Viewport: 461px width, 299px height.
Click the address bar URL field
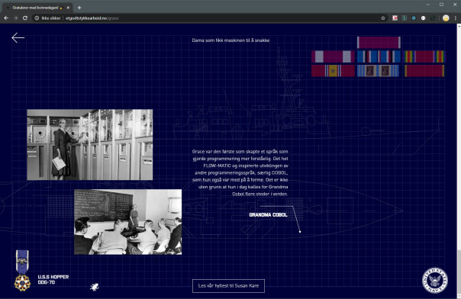206,18
